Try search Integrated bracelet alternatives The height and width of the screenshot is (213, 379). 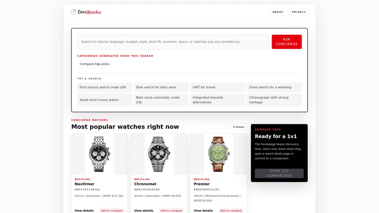pos(218,100)
